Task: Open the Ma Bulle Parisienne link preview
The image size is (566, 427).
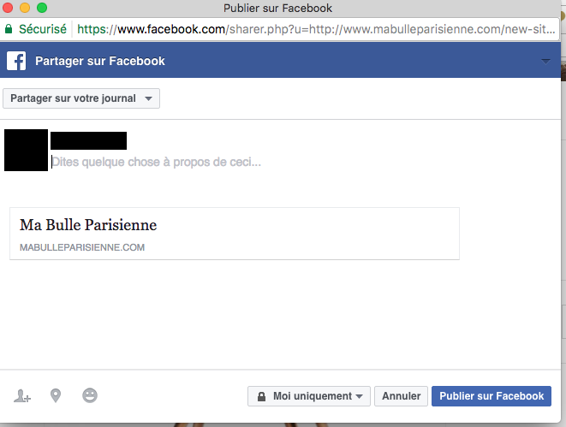Action: pyautogui.click(x=235, y=234)
